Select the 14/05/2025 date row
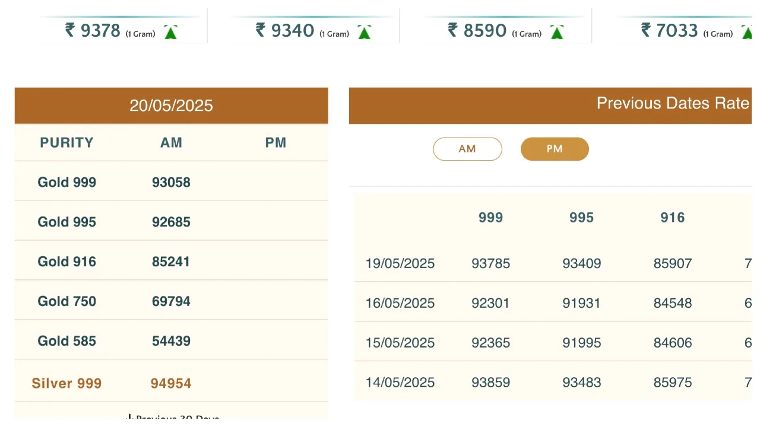This screenshot has height=427, width=760. pyautogui.click(x=400, y=383)
